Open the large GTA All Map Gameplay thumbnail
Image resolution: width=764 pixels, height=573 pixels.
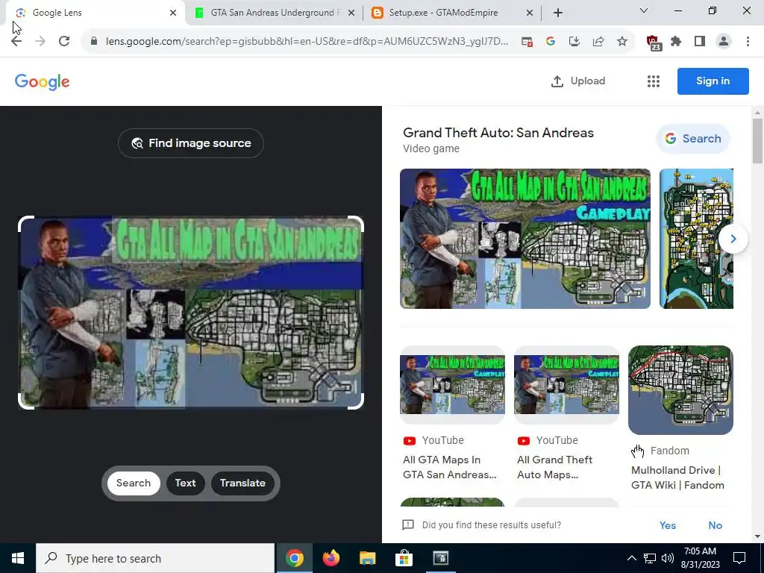[x=525, y=239]
